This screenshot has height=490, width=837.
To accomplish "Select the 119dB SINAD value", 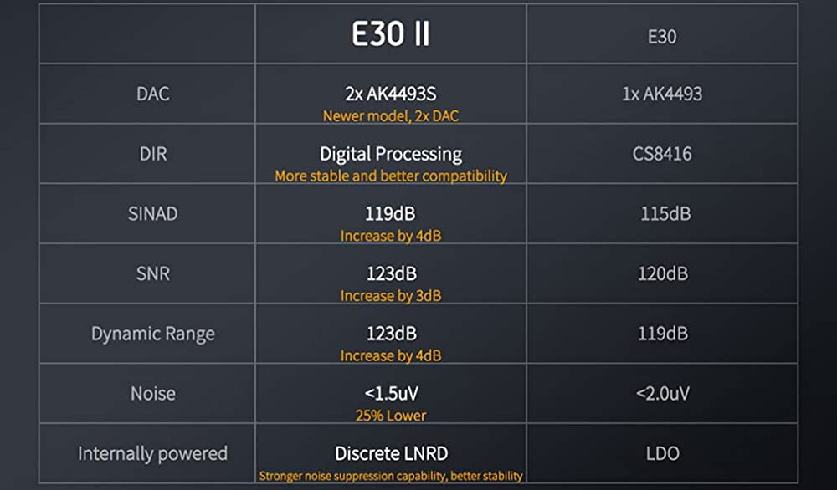I will [x=390, y=214].
